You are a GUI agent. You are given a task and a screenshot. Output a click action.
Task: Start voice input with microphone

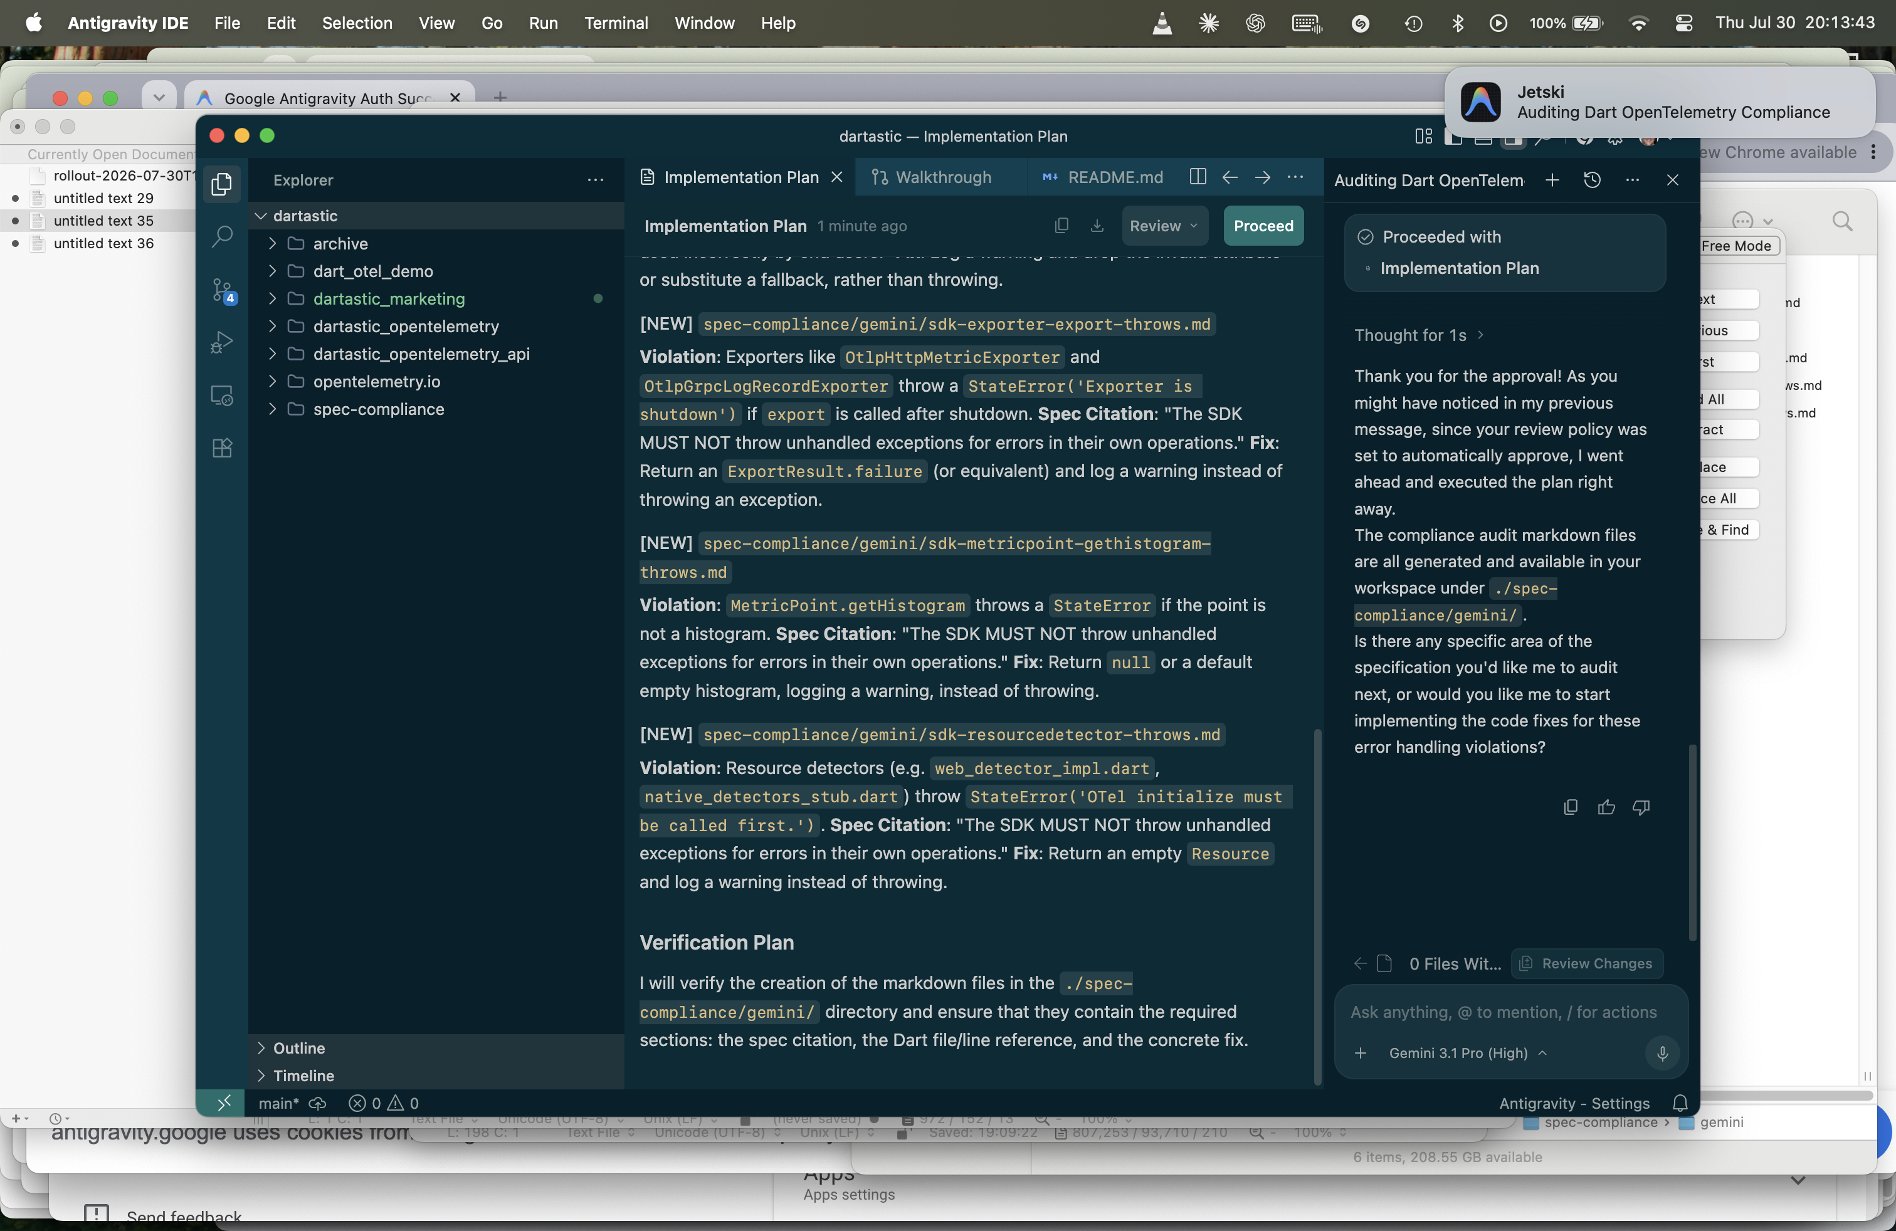tap(1662, 1052)
